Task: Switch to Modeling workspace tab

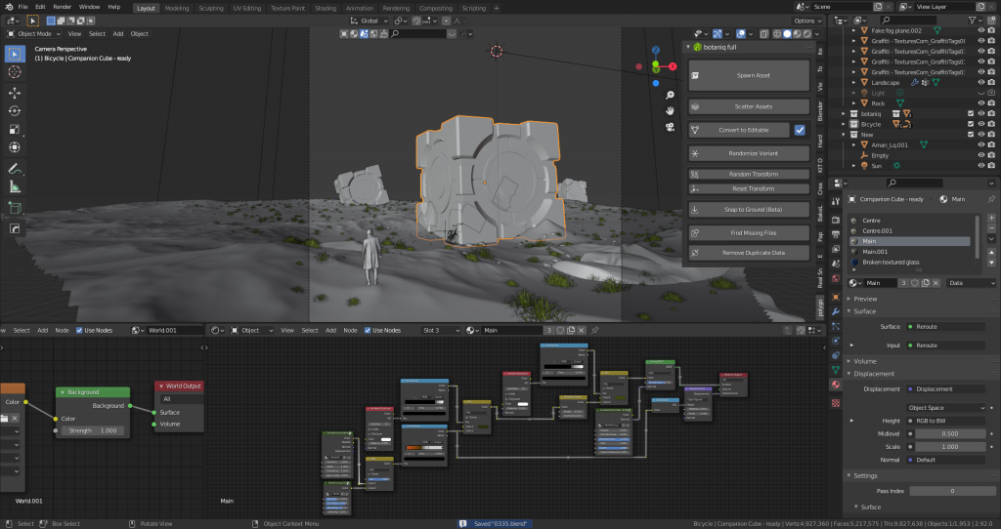Action: coord(177,8)
